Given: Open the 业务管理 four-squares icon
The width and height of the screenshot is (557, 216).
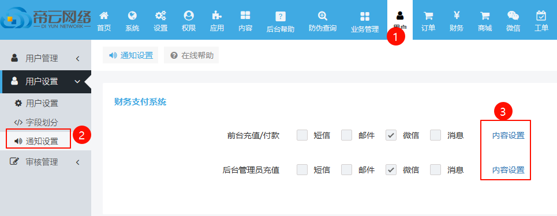Looking at the screenshot, I should (365, 16).
